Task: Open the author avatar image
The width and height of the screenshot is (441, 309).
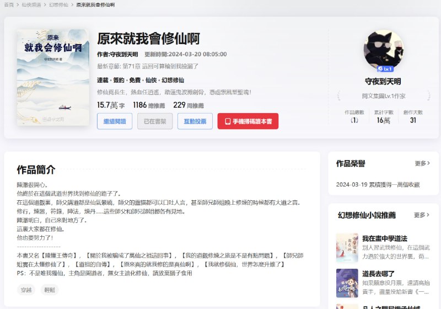Action: click(x=383, y=50)
